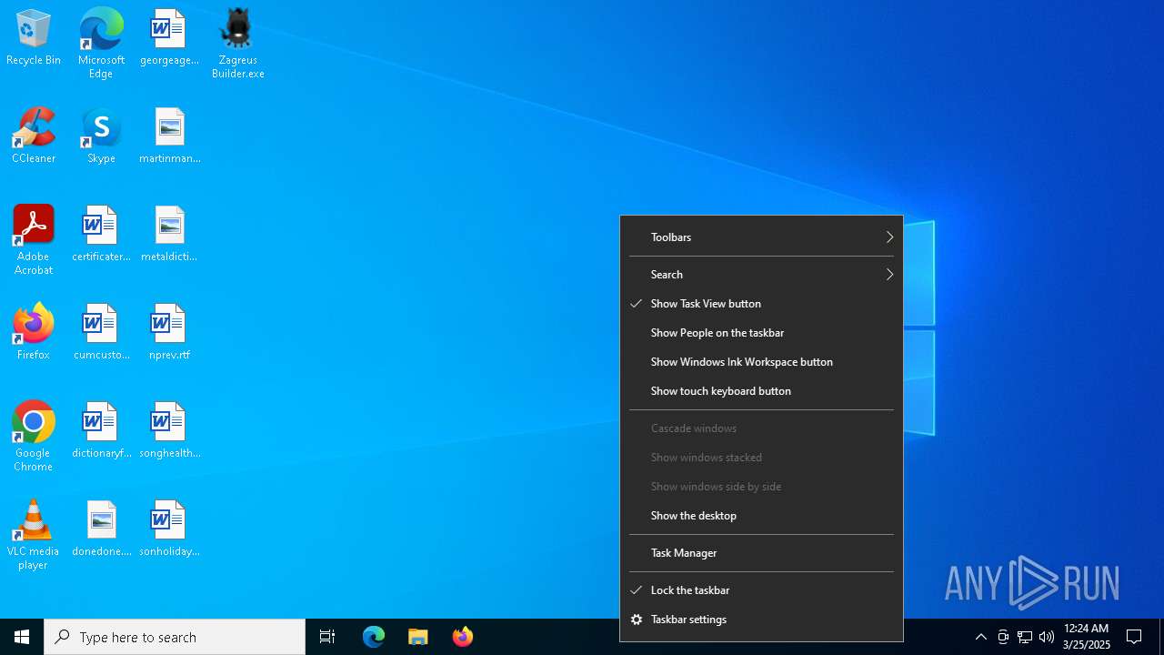Select the donedone image file
The height and width of the screenshot is (655, 1164).
(101, 529)
